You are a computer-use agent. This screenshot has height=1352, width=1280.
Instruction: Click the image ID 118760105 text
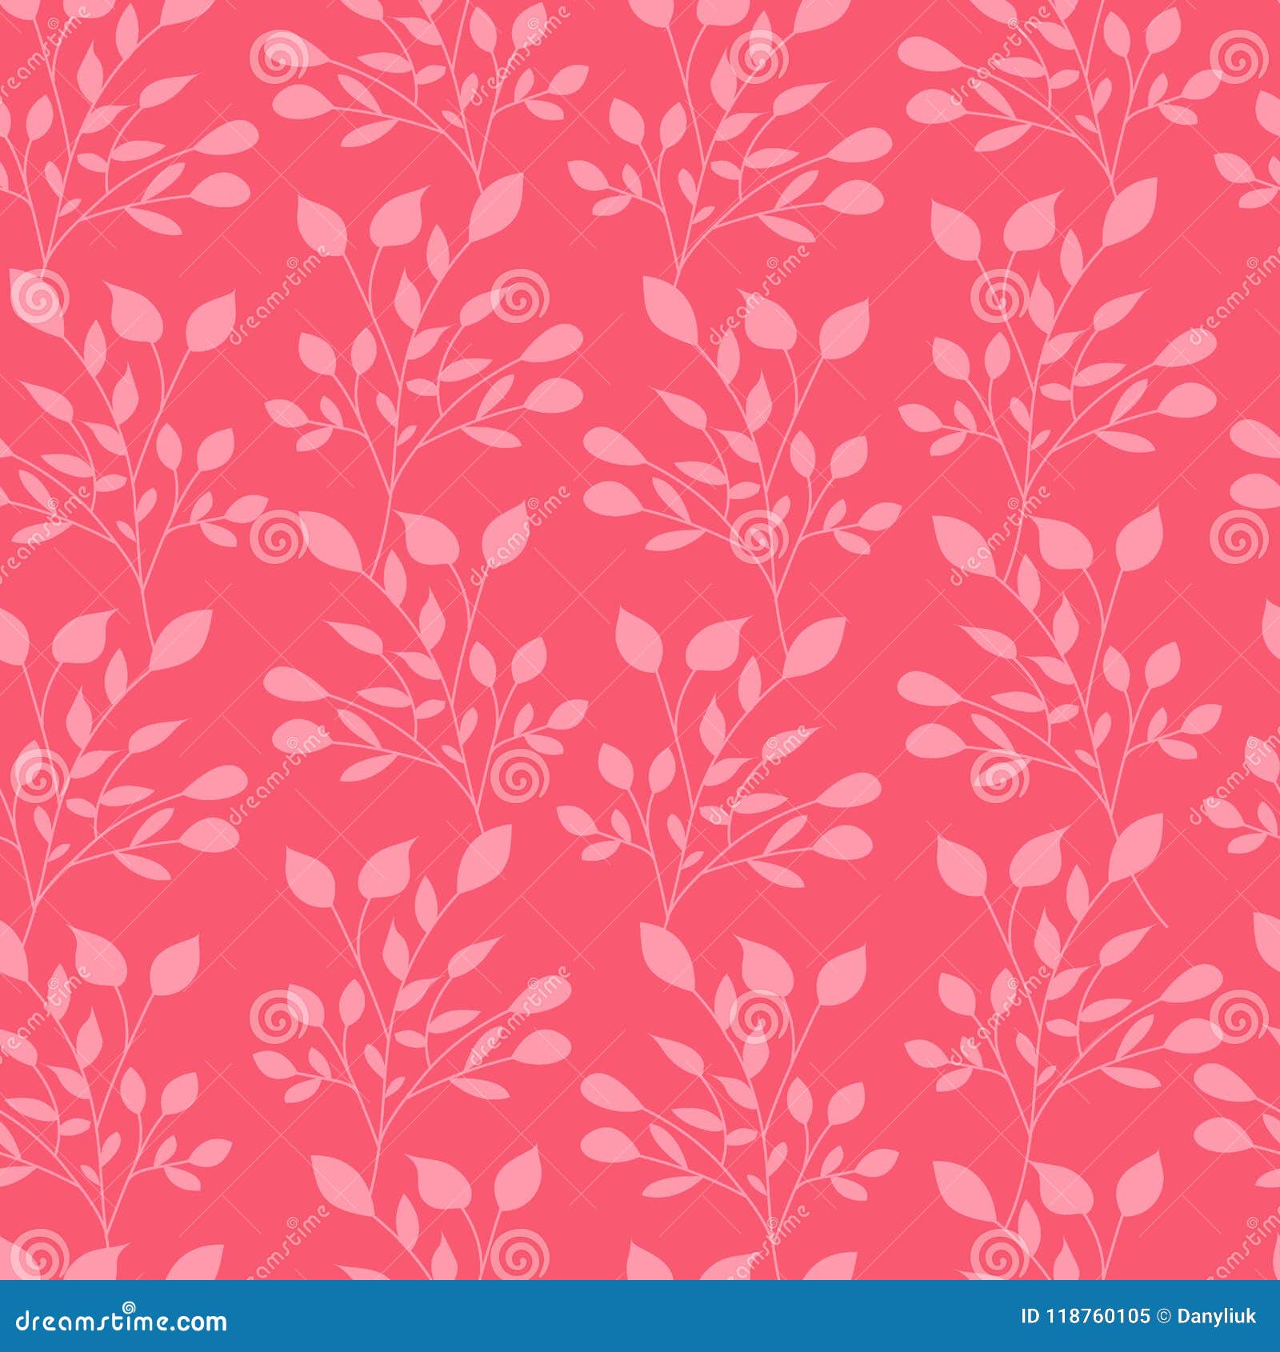pos(1086,1317)
